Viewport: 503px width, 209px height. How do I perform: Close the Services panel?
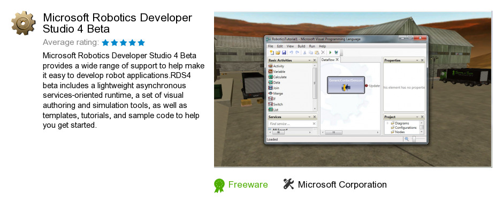315,117
